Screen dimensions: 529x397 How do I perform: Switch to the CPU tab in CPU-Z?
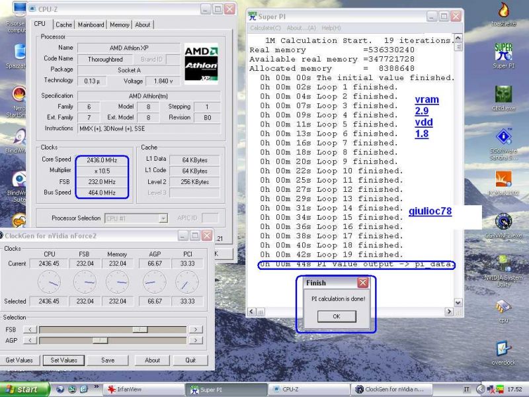(40, 24)
